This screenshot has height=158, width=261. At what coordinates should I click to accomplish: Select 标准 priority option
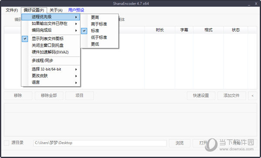[x=100, y=31]
